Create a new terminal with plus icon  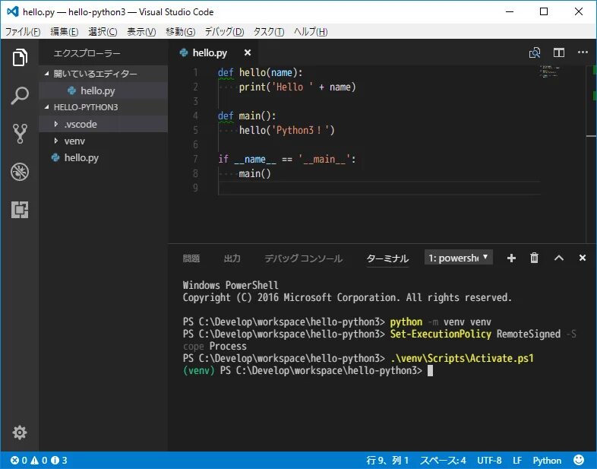coord(511,258)
